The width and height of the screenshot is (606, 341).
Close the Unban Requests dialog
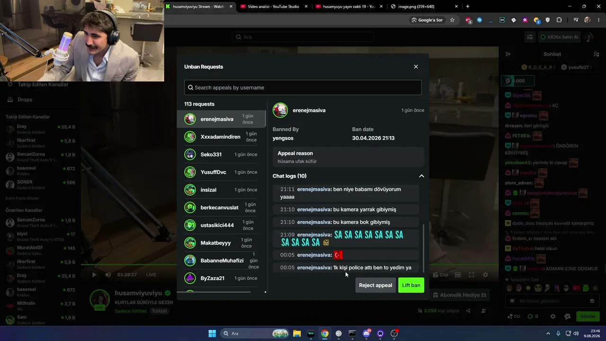point(416,67)
